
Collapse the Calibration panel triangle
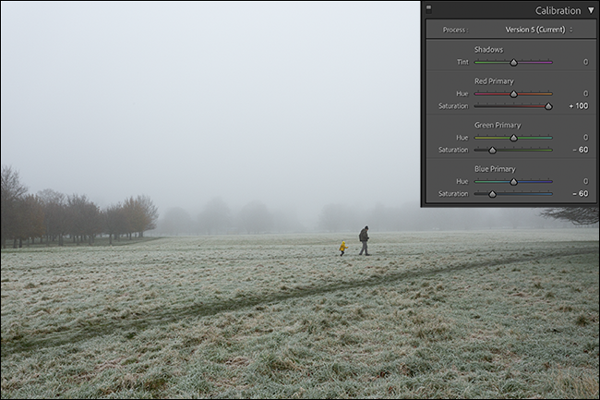591,10
